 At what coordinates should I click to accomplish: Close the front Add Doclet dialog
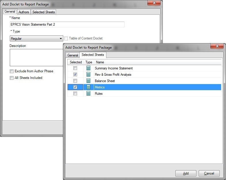coord(217,46)
